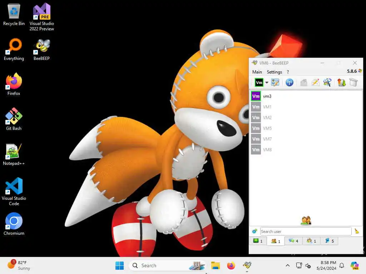Image resolution: width=366 pixels, height=274 pixels.
Task: Click the grey Vm avatar of VM7
Action: click(x=256, y=139)
